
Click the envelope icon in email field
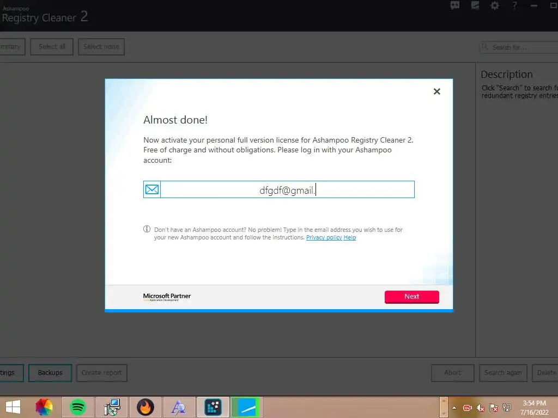[x=152, y=189]
